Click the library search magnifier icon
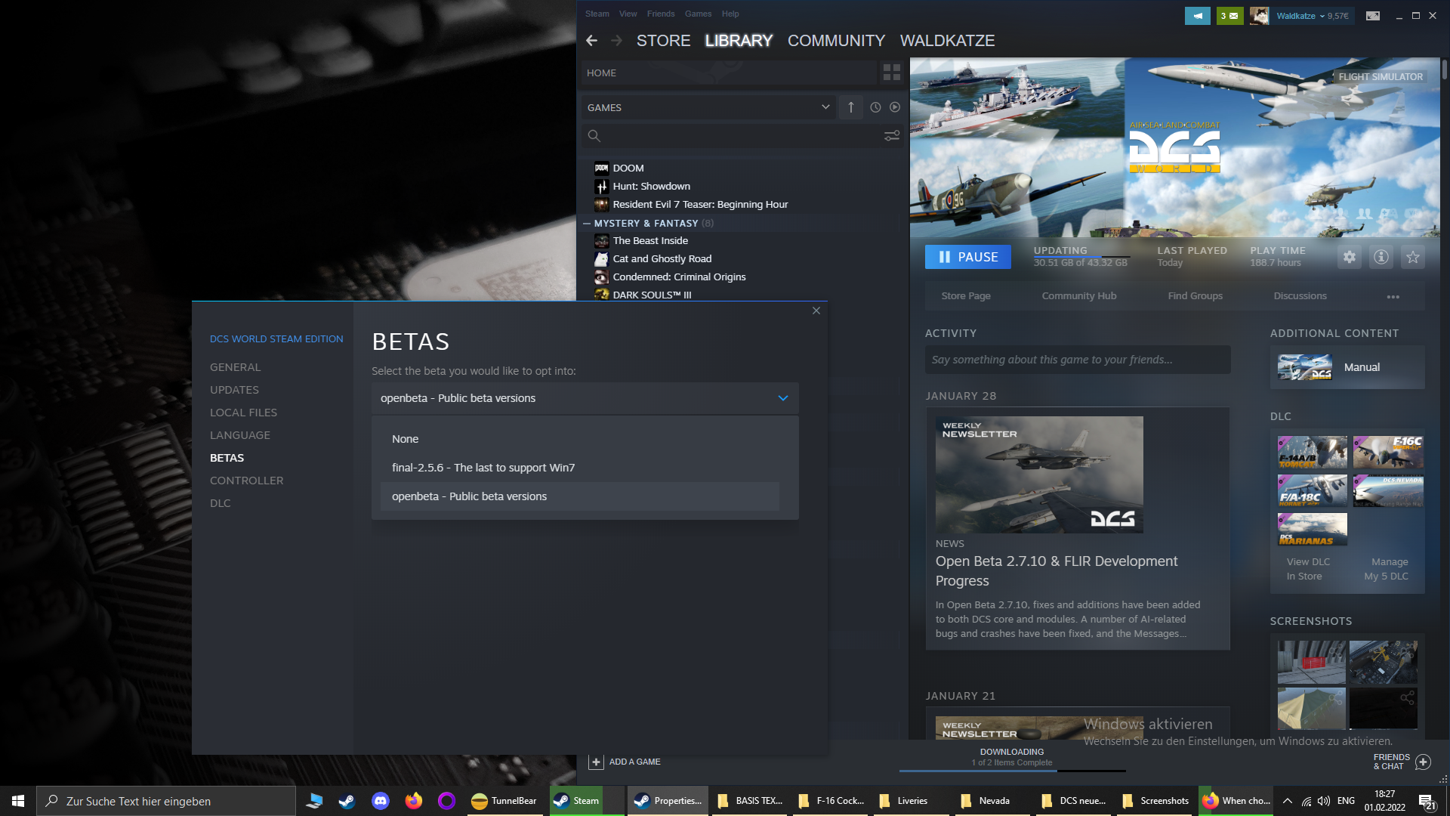This screenshot has height=816, width=1450. [594, 136]
